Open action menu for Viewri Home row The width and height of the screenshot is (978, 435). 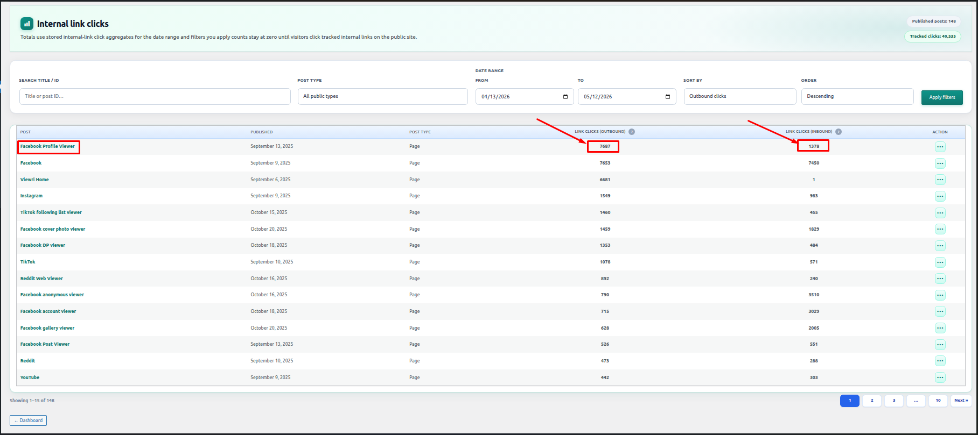tap(940, 180)
